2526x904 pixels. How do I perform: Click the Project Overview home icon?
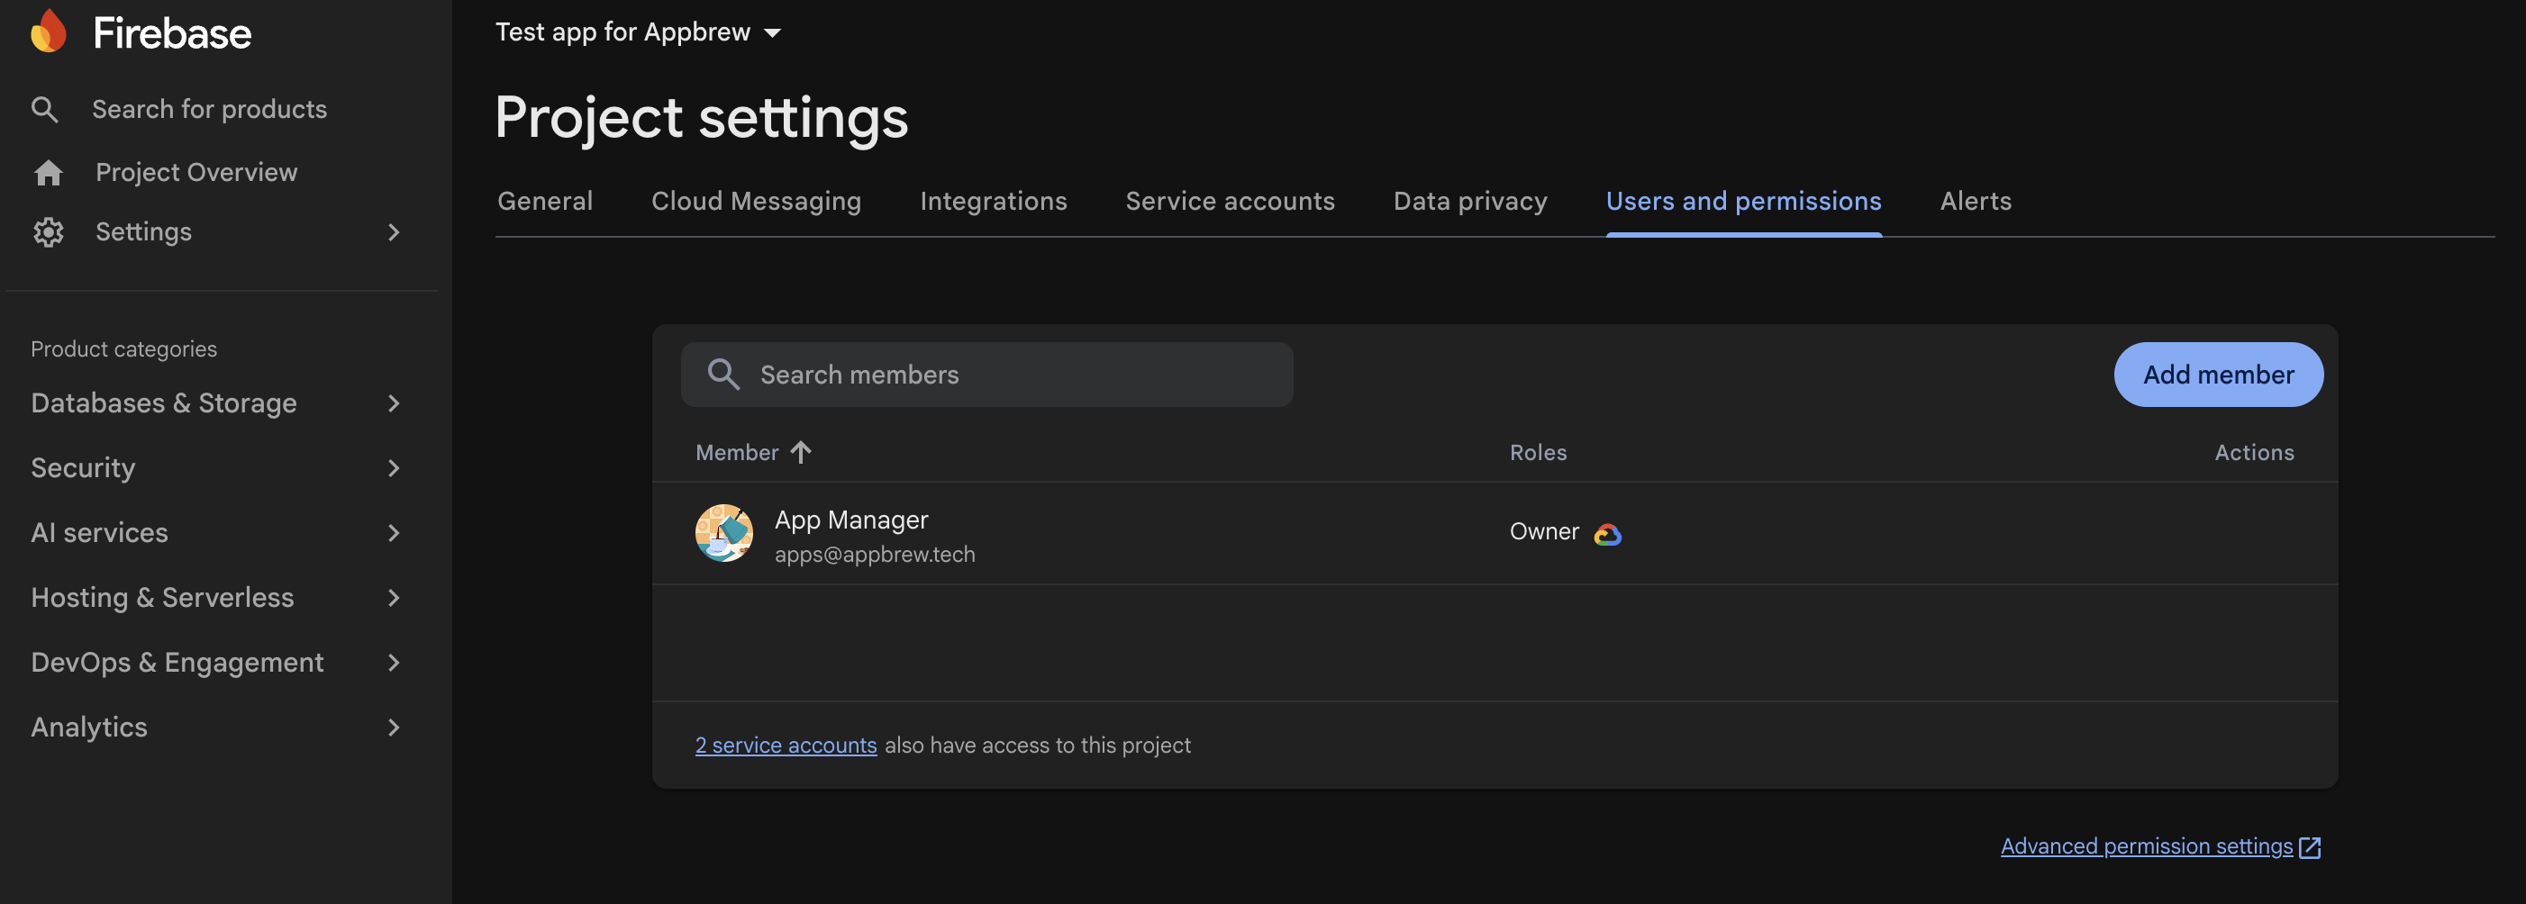pyautogui.click(x=48, y=173)
